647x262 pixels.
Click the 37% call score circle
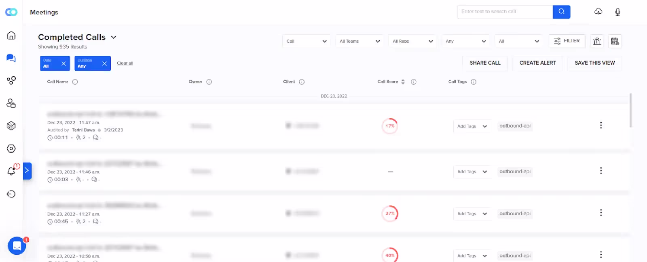(390, 214)
